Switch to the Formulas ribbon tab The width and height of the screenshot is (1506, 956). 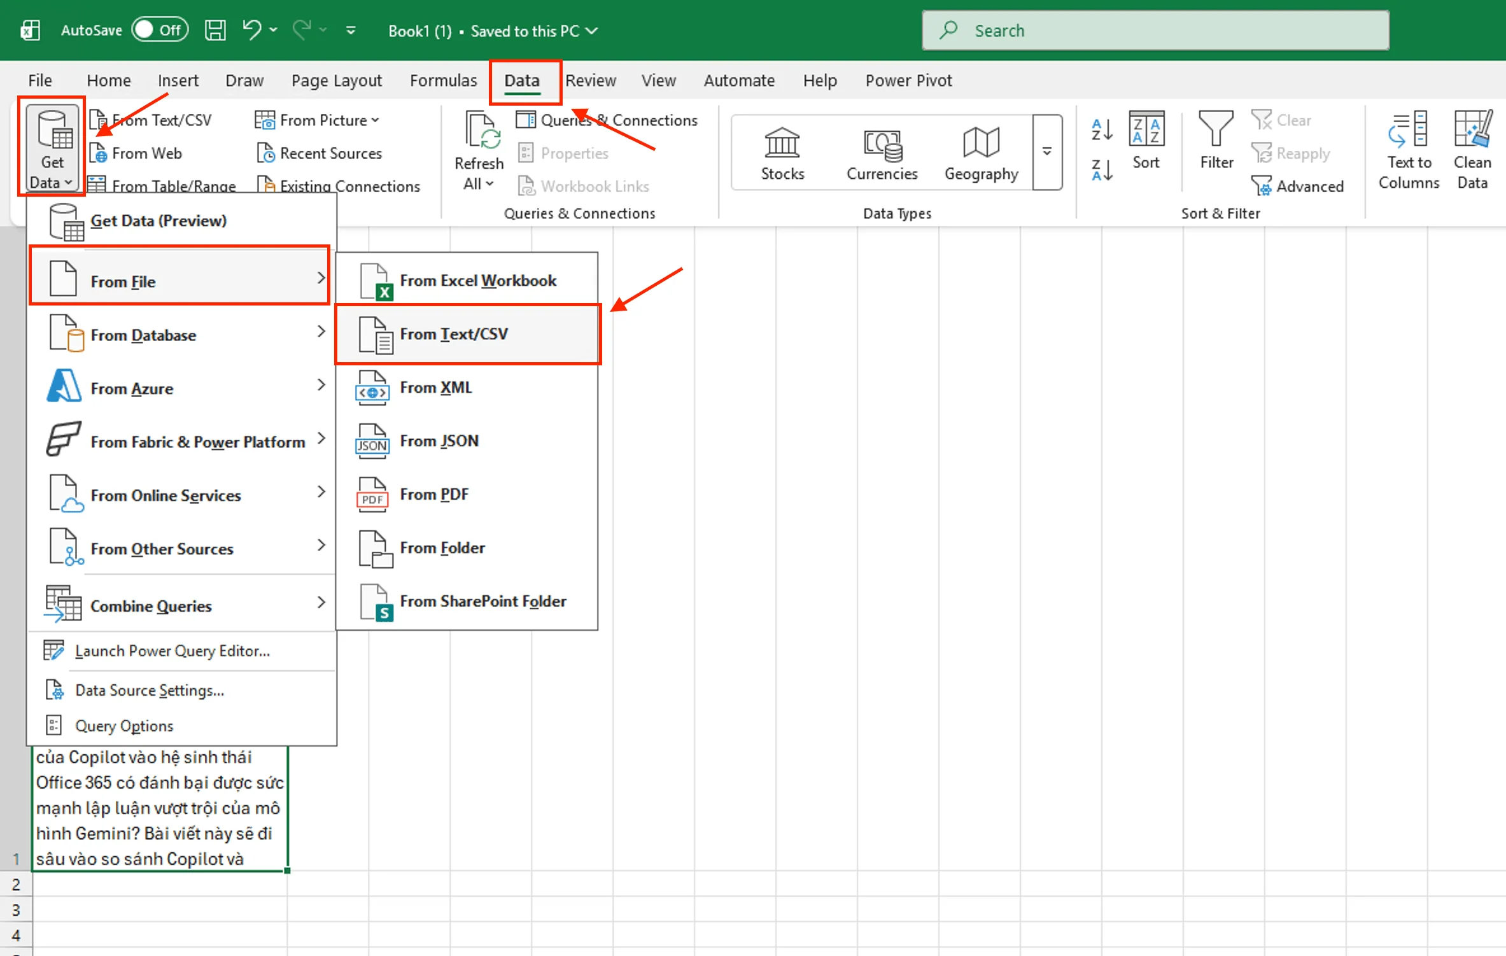443,80
